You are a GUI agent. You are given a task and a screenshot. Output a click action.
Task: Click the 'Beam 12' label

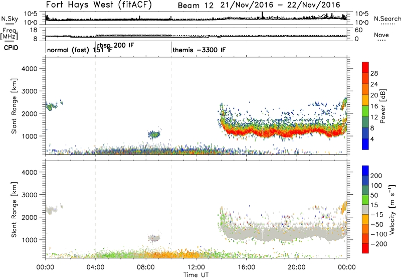195,6
